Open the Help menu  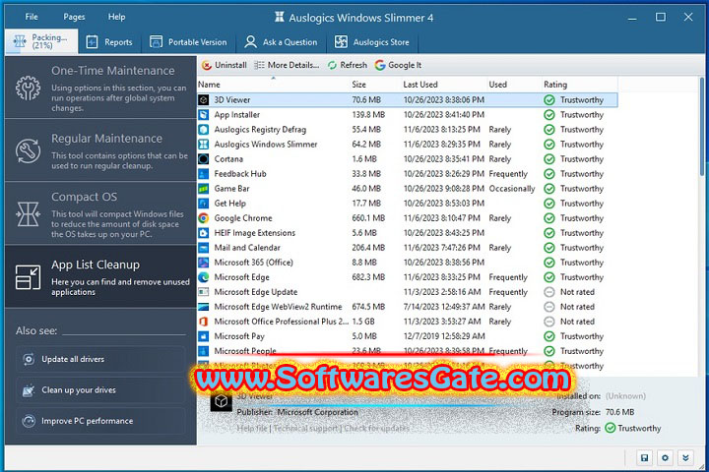pos(116,17)
